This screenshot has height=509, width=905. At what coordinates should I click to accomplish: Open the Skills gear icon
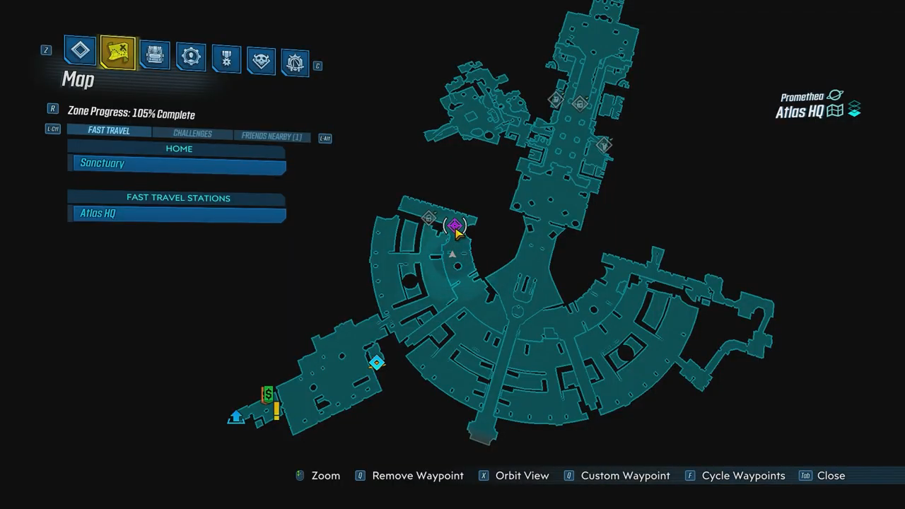pyautogui.click(x=190, y=57)
